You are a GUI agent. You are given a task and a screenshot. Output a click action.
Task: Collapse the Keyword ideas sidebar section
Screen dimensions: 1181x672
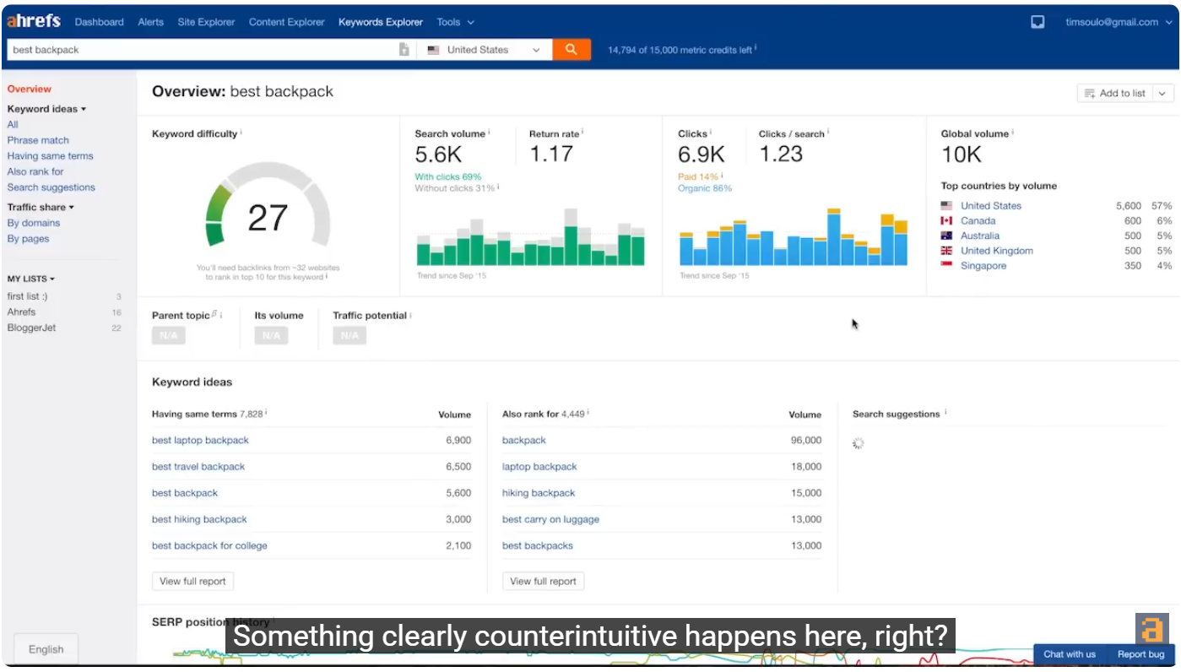(x=46, y=109)
